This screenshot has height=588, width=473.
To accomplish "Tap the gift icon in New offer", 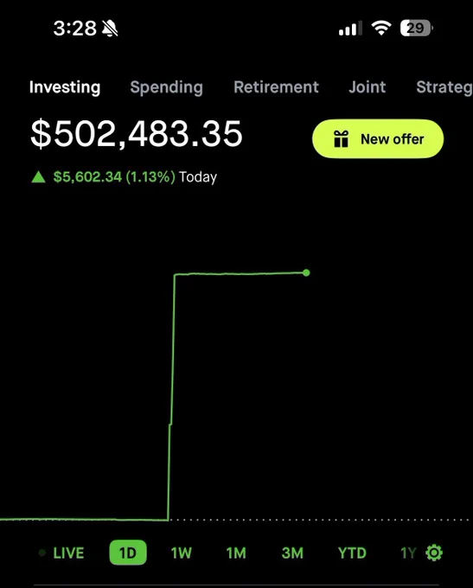I will [x=341, y=138].
